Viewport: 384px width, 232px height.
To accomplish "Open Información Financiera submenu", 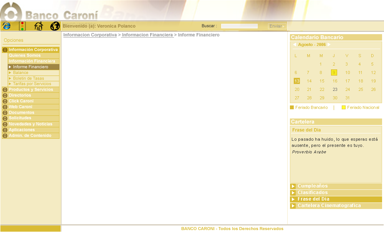I will point(33,61).
